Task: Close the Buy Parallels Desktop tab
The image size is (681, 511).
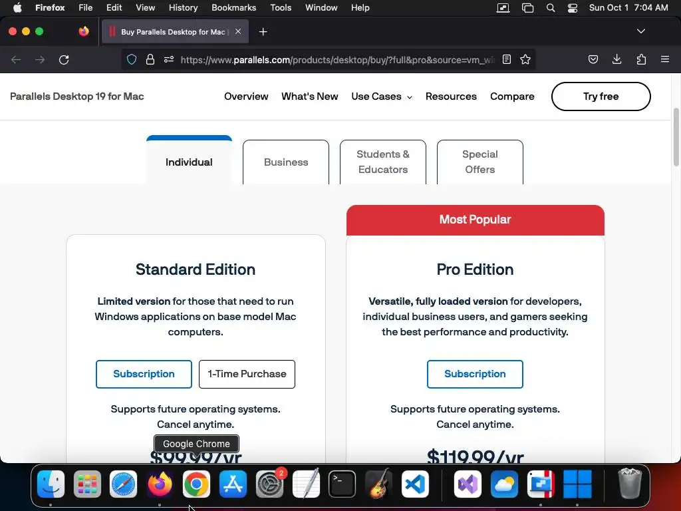Action: coord(238,31)
